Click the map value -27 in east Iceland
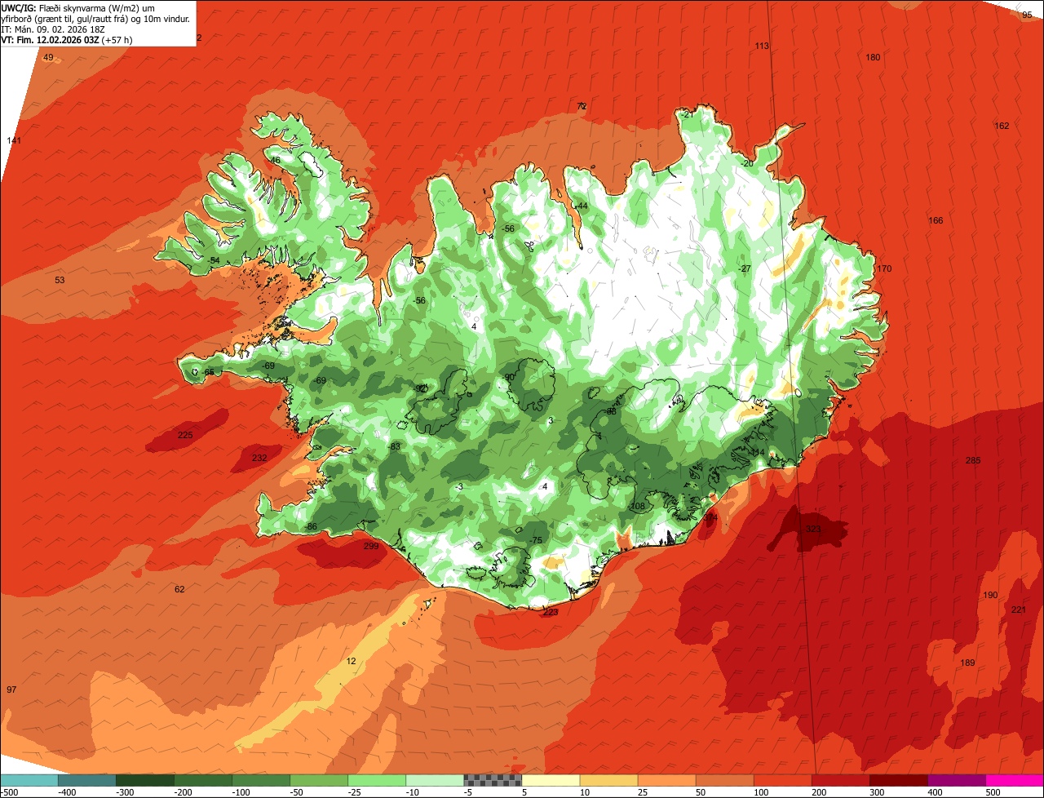 [745, 268]
